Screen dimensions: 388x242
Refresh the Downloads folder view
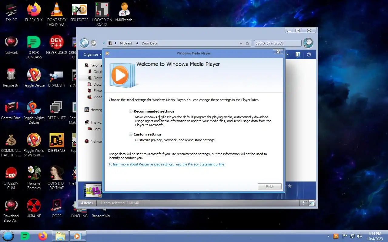(247, 43)
